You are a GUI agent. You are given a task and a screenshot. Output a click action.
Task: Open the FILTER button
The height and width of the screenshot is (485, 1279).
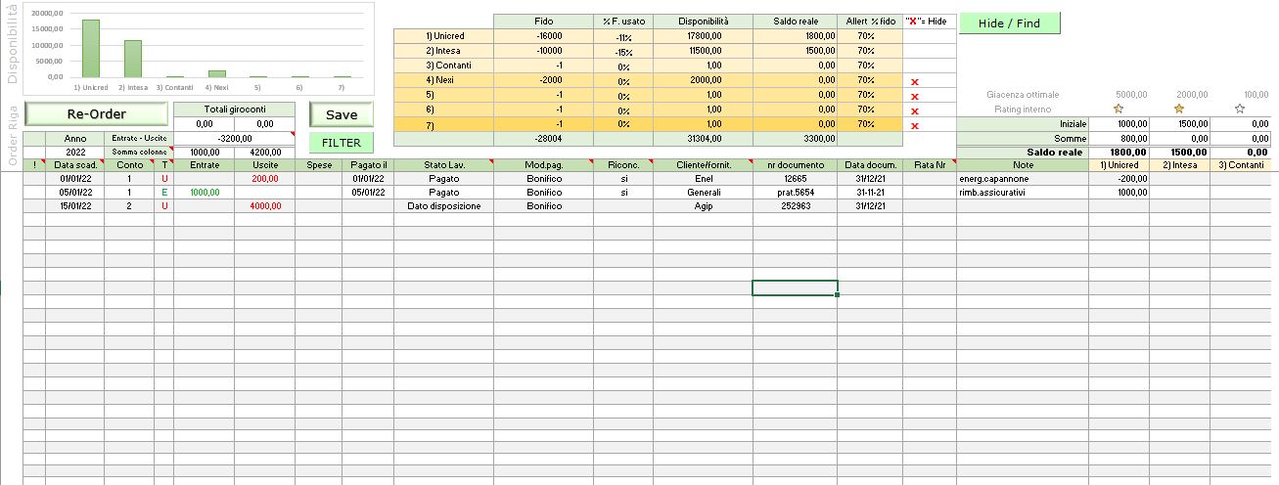coord(342,143)
